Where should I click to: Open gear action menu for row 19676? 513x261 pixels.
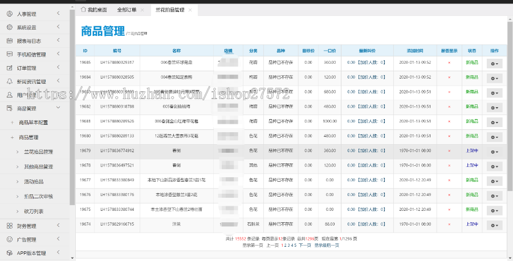tap(494, 196)
